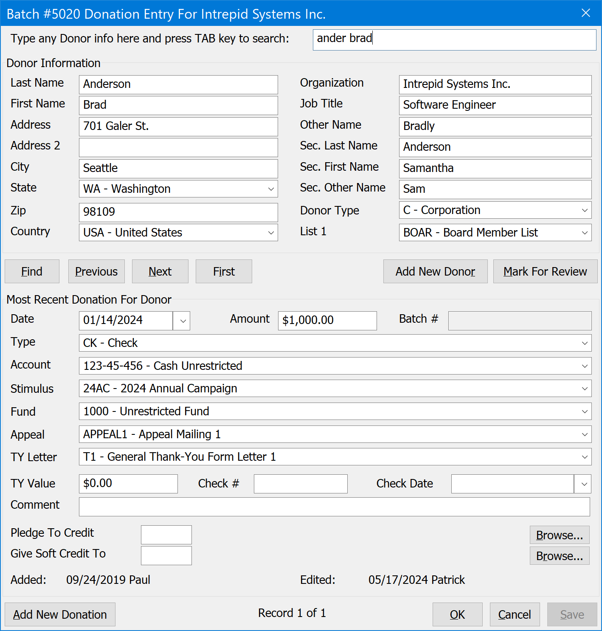Click the Find button
The height and width of the screenshot is (631, 602).
coord(32,271)
